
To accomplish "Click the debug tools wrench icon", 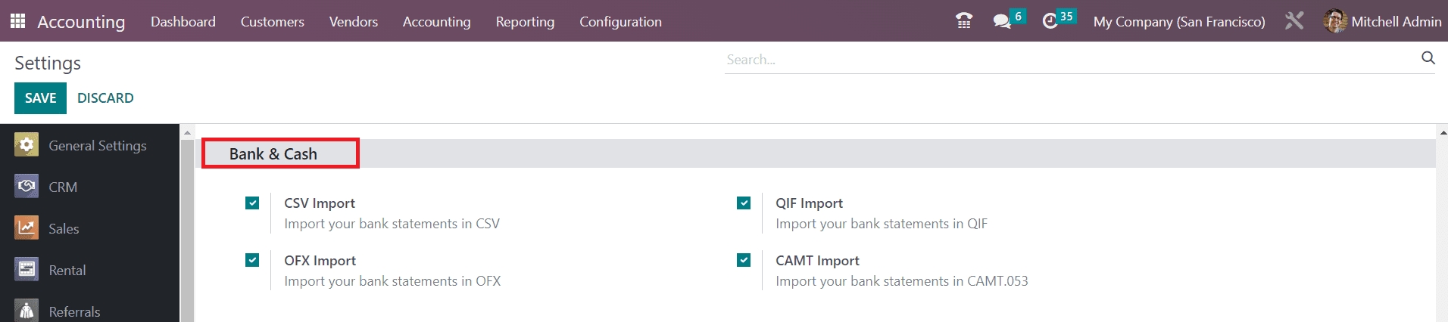I will click(1294, 21).
